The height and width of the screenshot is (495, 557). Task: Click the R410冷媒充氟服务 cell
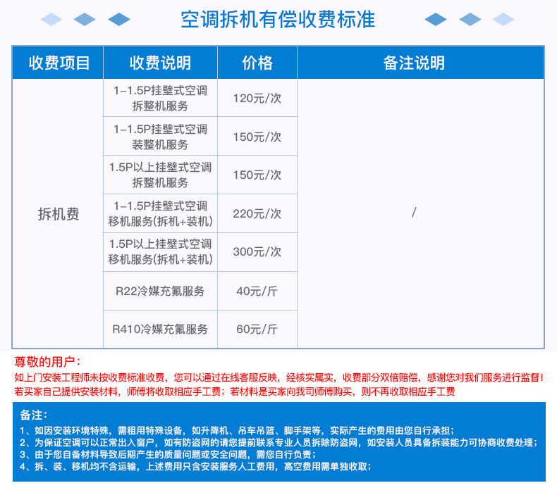pyautogui.click(x=160, y=330)
